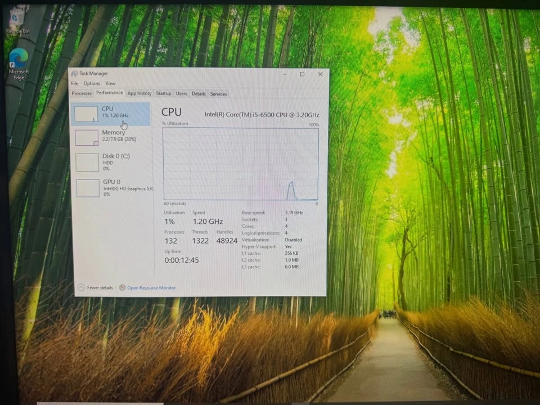
Task: Open the Options menu
Action: (92, 83)
